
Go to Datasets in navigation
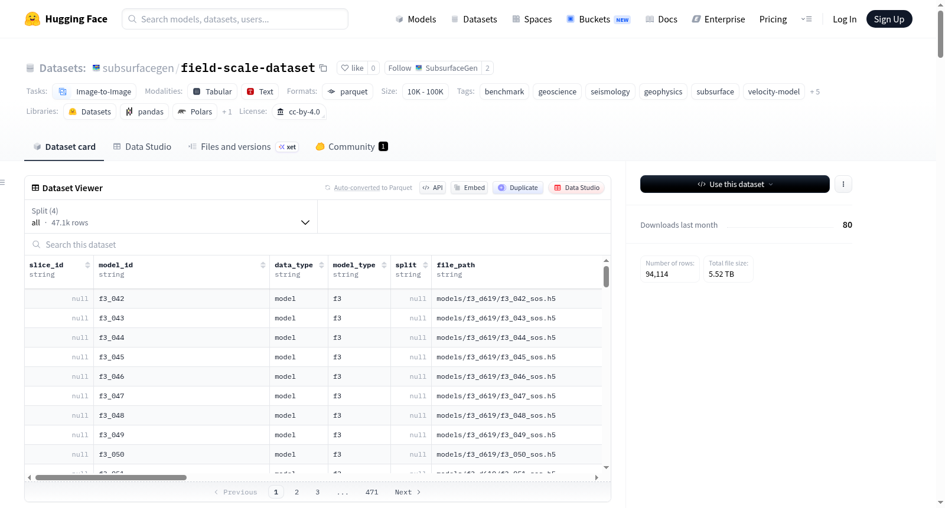(x=474, y=19)
